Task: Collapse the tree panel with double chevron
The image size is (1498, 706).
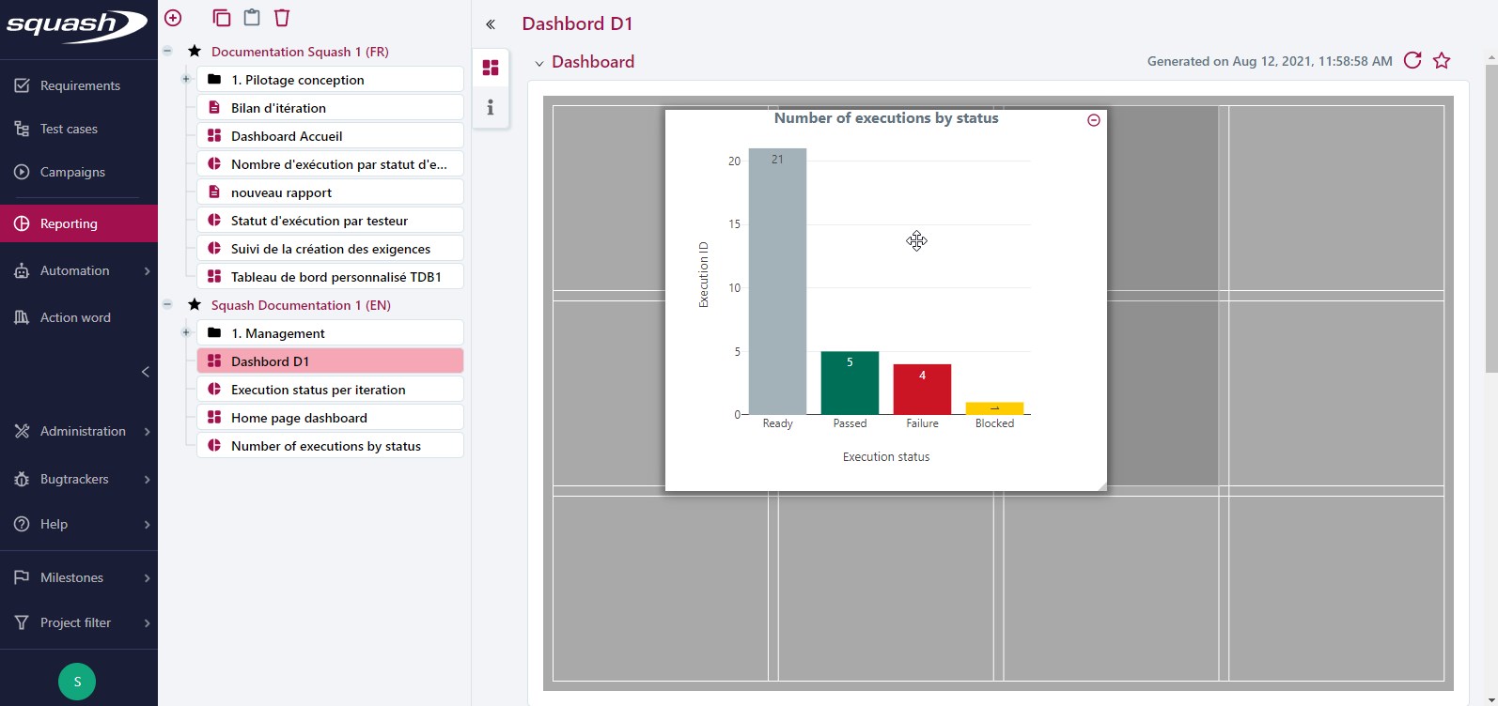Action: click(490, 24)
